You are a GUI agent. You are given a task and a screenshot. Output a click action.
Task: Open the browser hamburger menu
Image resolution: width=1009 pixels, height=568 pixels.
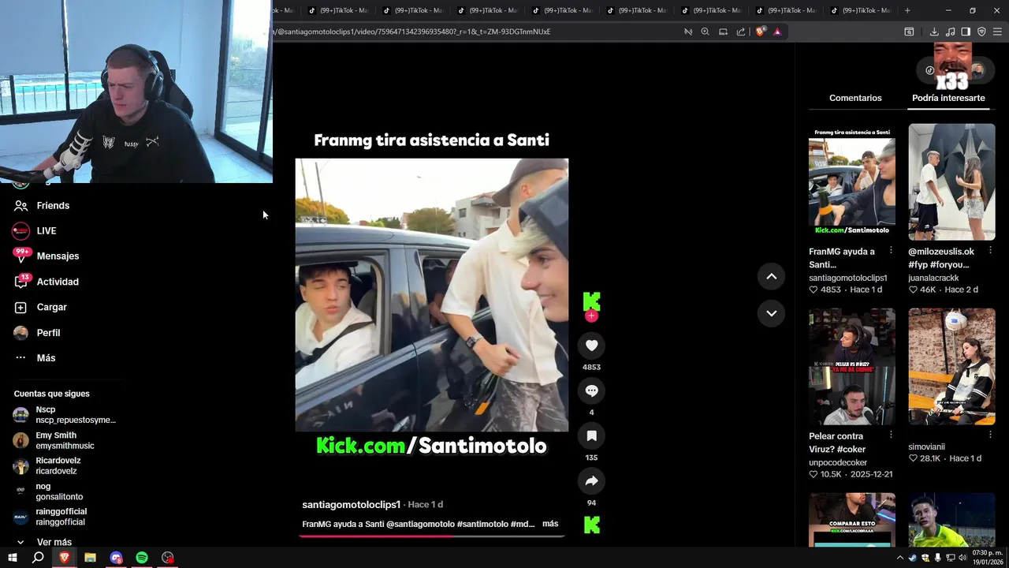[x=998, y=32]
